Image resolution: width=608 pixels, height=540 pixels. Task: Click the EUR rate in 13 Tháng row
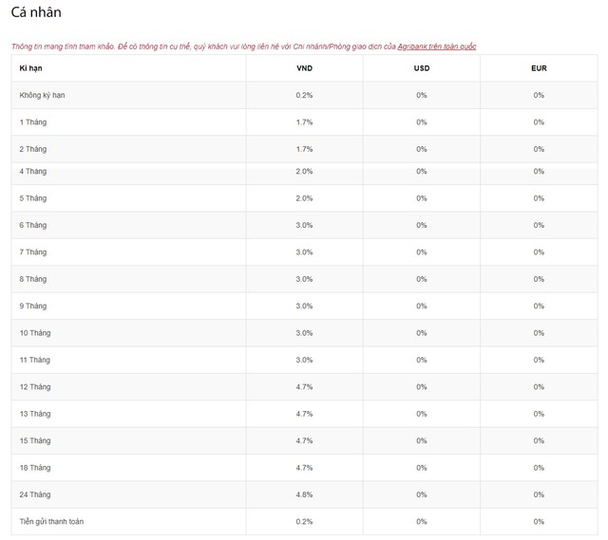pos(539,414)
